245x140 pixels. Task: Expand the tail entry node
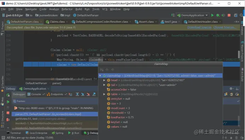104,85
